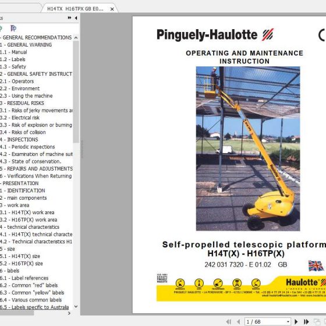
Task: Click the horizontal scrollbar right arrow in bookmarks
Action: pos(69,313)
